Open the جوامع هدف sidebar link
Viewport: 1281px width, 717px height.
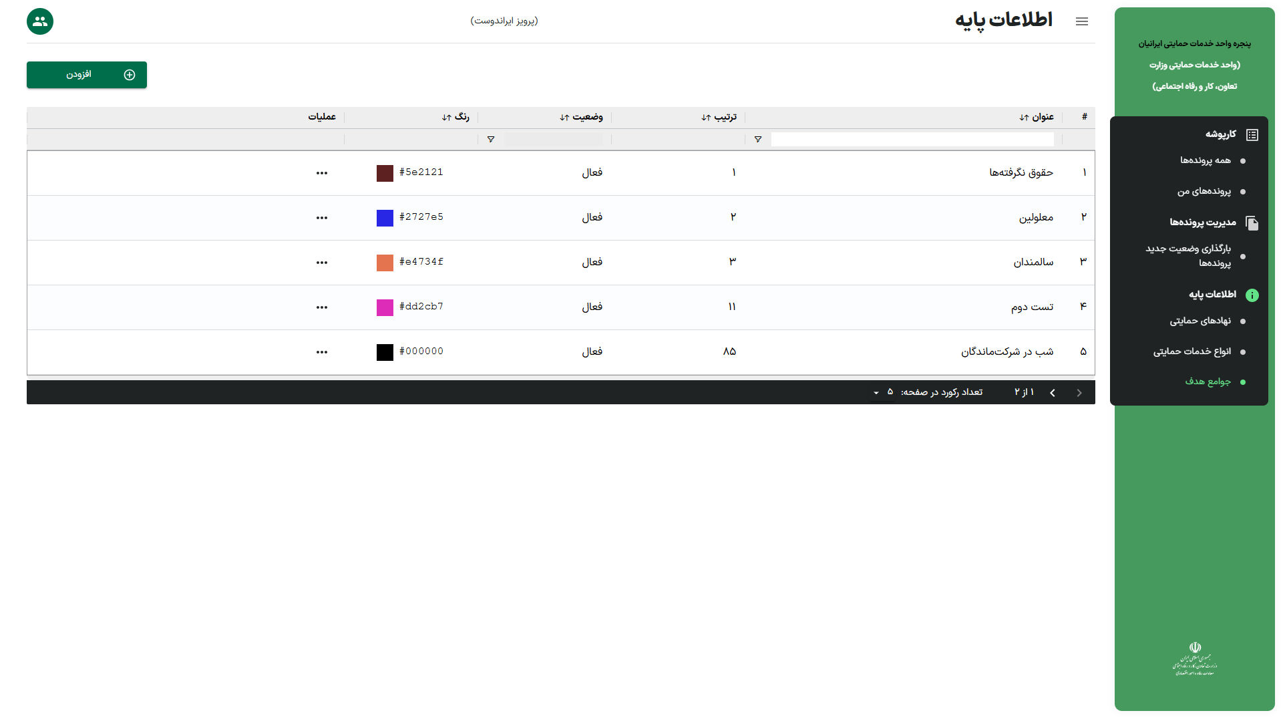coord(1208,382)
